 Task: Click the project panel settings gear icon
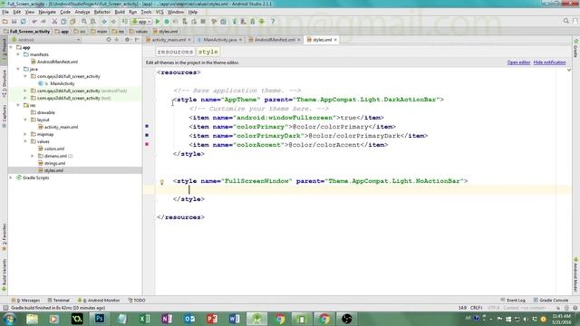pyautogui.click(x=127, y=40)
